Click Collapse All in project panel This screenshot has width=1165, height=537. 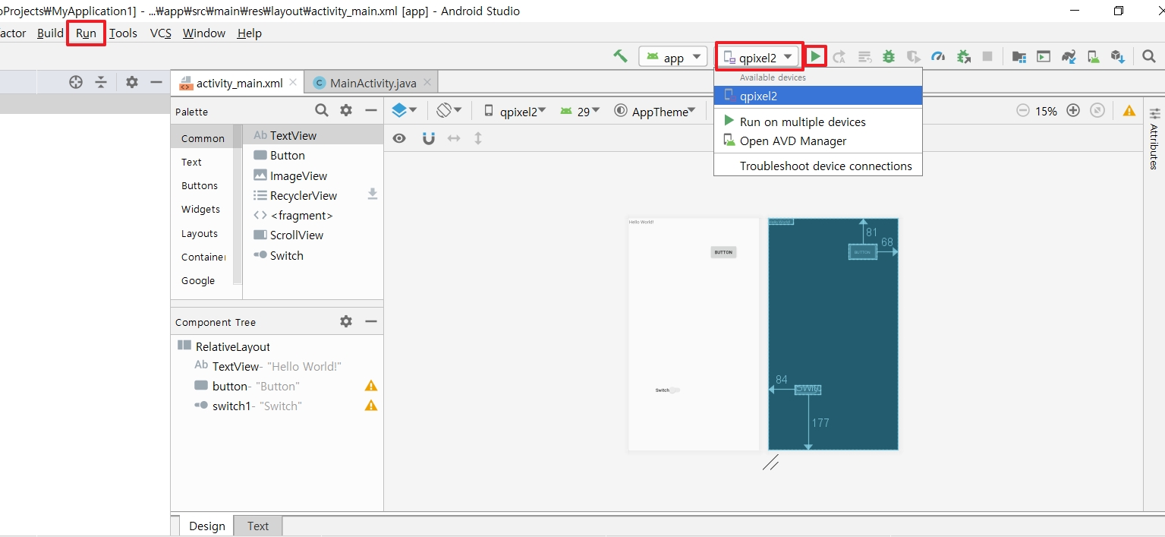click(101, 82)
